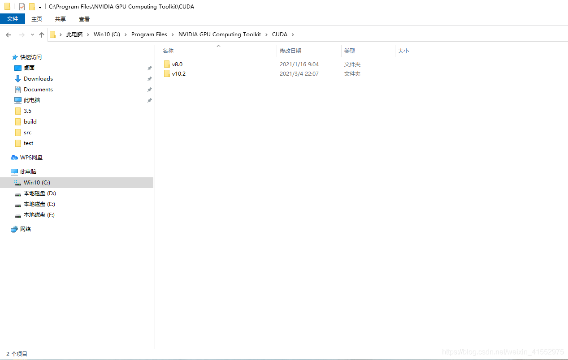Expand chevron after NVIDIA GPU Computing Toolkit breadcrumb
This screenshot has width=568, height=360.
(x=267, y=34)
